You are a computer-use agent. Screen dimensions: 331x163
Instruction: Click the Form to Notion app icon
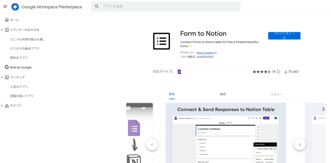pyautogui.click(x=161, y=41)
